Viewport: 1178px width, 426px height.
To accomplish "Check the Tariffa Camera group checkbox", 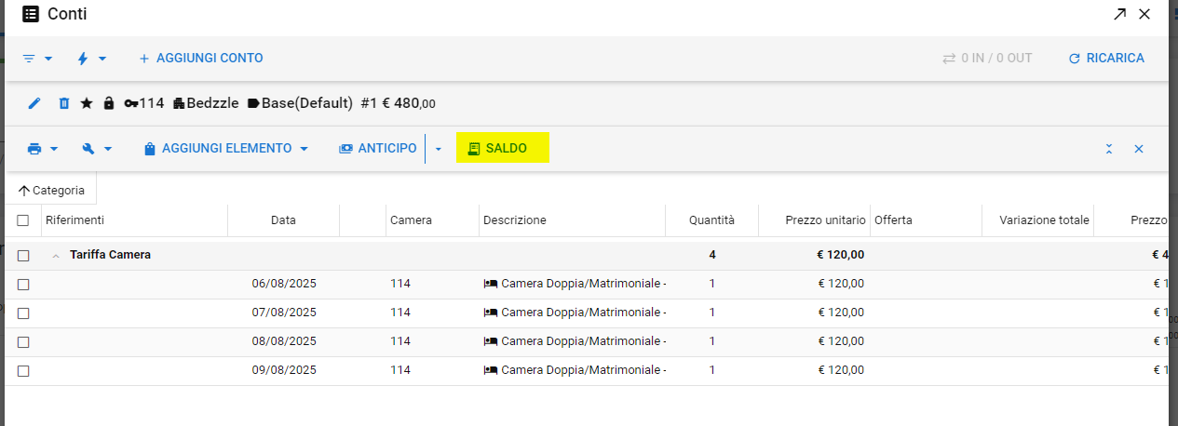I will (x=23, y=255).
